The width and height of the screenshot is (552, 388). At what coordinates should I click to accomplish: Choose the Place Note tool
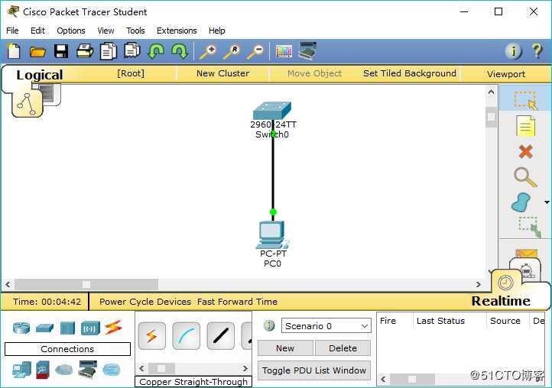click(x=525, y=126)
